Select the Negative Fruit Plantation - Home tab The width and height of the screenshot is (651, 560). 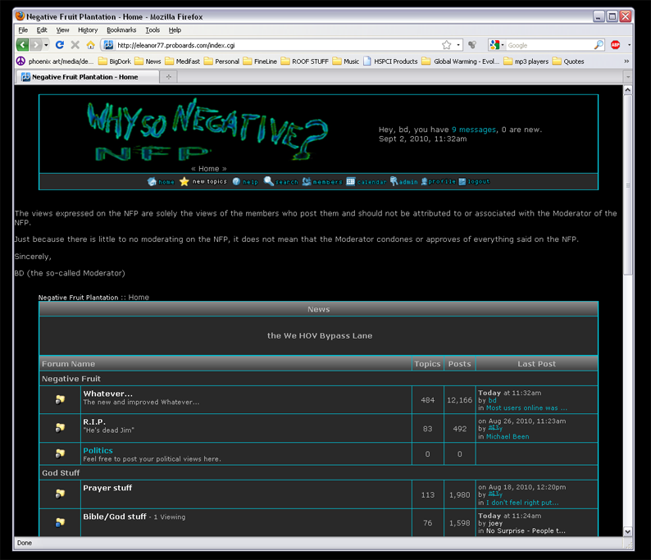click(x=88, y=77)
